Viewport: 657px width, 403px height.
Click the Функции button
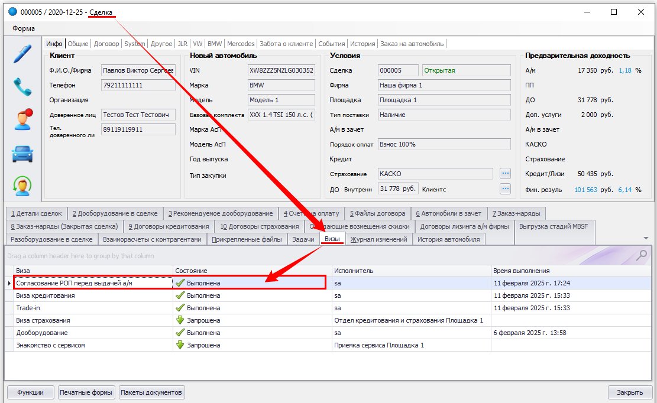(31, 392)
